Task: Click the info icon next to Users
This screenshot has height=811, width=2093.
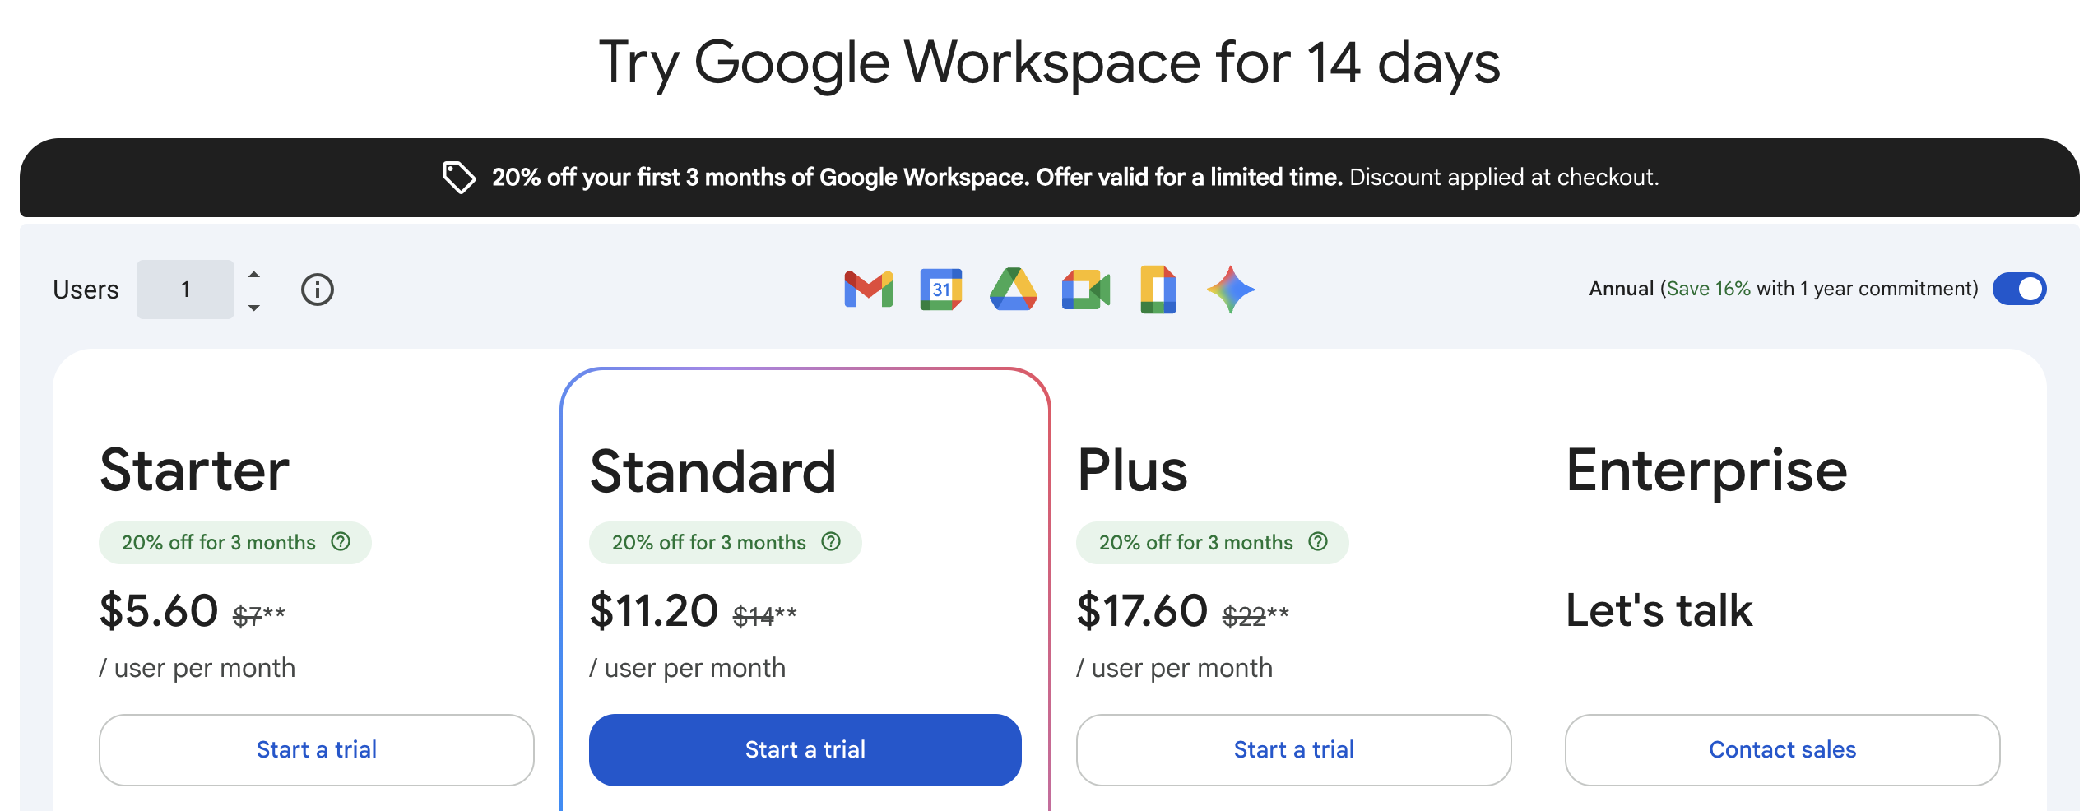Action: click(317, 289)
